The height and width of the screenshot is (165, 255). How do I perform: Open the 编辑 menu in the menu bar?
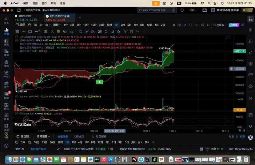[x=26, y=3]
